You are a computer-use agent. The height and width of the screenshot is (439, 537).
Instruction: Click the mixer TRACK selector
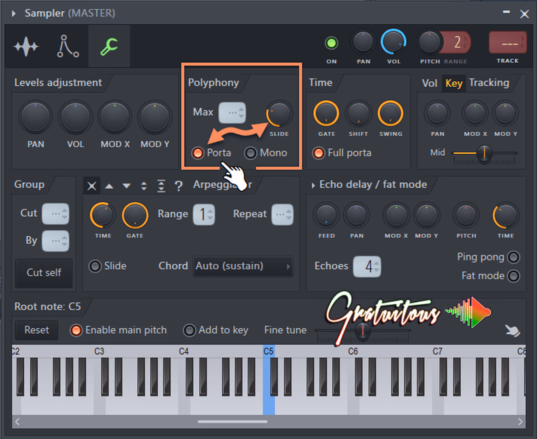[x=508, y=42]
